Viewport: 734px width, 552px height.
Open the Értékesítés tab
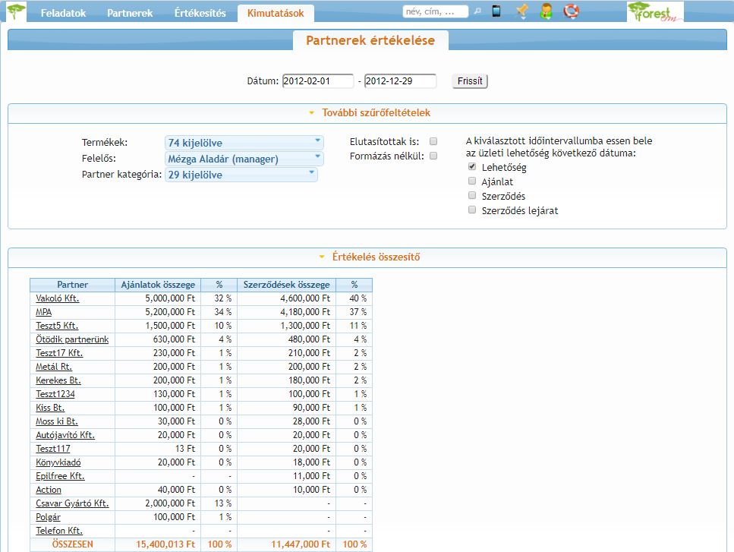[200, 13]
